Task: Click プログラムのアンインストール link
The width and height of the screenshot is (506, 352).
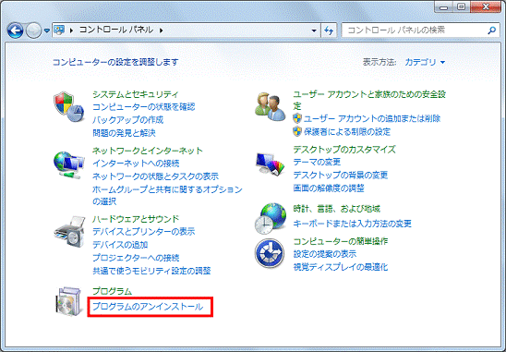Action: click(148, 307)
